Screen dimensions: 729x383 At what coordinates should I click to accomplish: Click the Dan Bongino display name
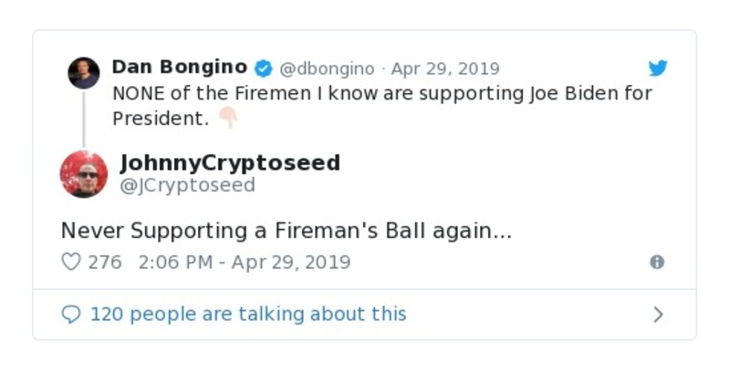tap(179, 67)
